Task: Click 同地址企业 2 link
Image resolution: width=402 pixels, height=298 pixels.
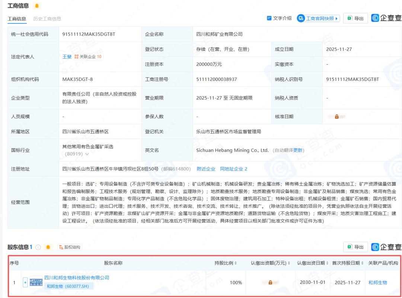Action: [233, 169]
